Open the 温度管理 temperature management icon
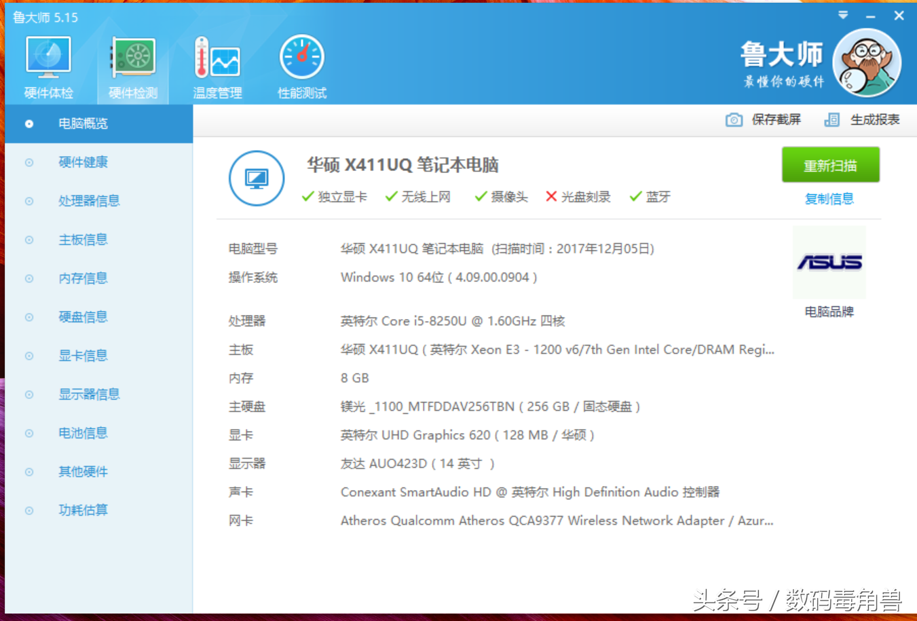Screen dimensions: 917x621 tap(217, 68)
